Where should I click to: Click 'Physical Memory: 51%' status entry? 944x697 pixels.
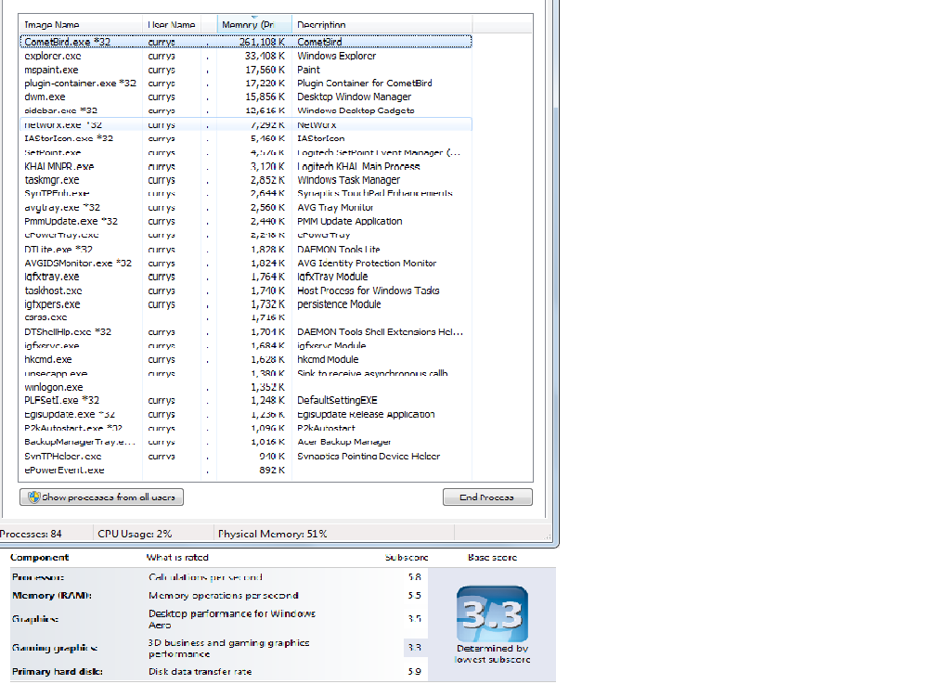pos(273,534)
